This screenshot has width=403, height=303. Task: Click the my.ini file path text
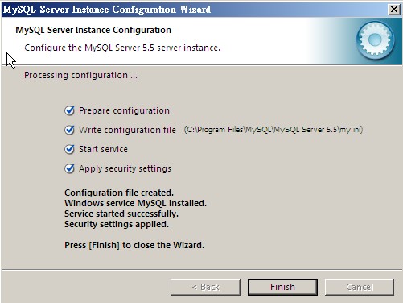click(273, 130)
